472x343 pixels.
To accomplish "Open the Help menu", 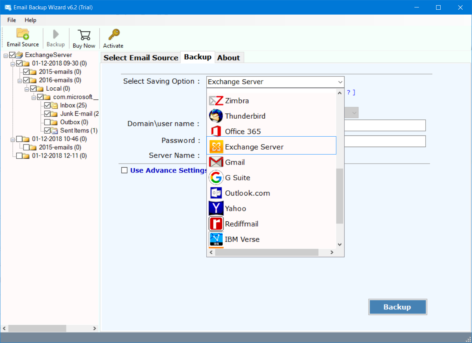I will coord(31,20).
